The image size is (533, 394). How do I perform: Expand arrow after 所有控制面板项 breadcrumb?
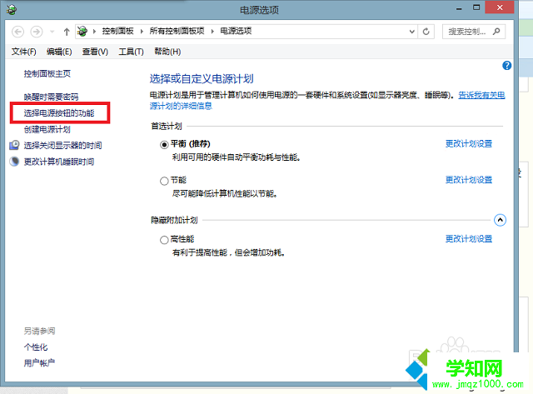pyautogui.click(x=212, y=32)
